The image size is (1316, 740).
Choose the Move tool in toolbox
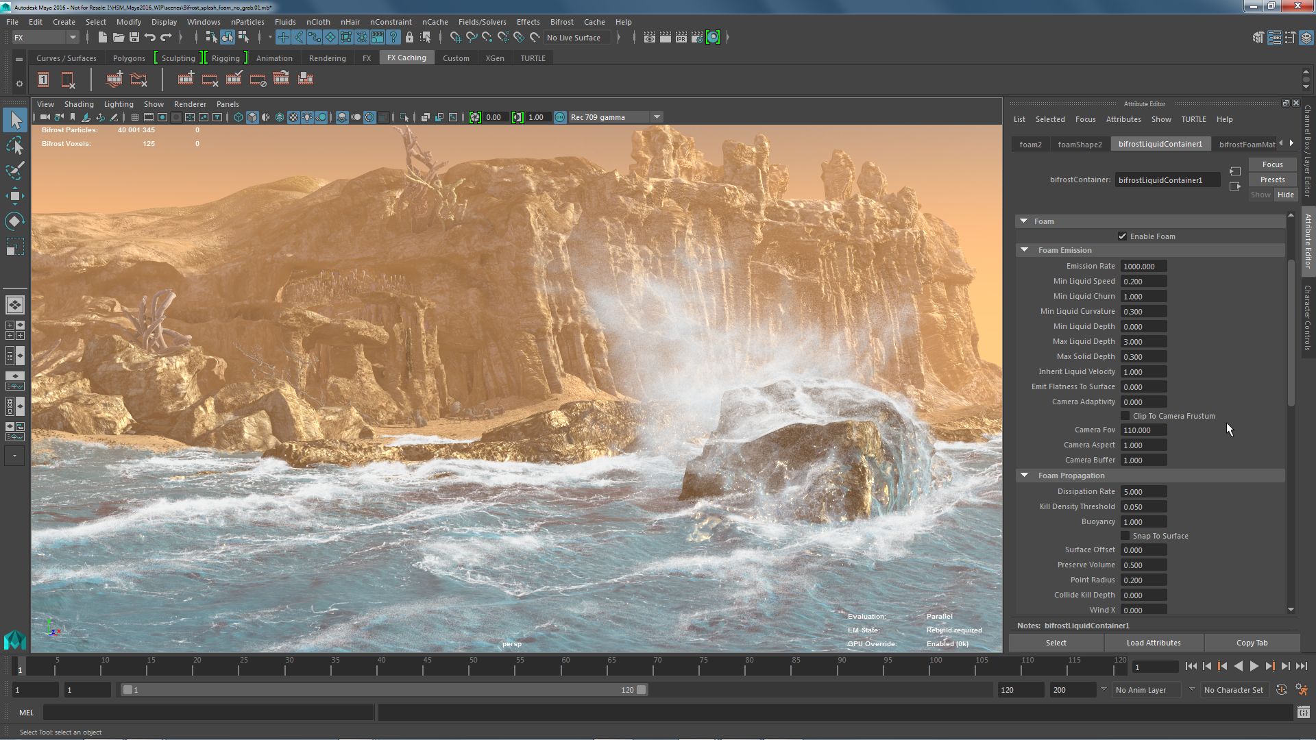(14, 196)
